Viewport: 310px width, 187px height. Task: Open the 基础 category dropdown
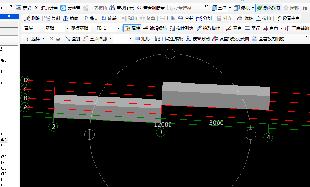(x=67, y=28)
